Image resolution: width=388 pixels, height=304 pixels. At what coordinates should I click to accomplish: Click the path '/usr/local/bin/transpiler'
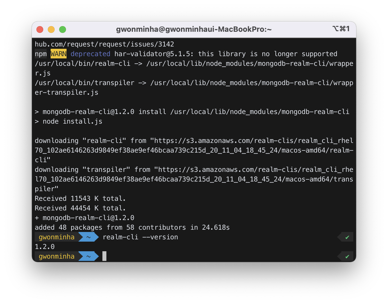point(84,83)
